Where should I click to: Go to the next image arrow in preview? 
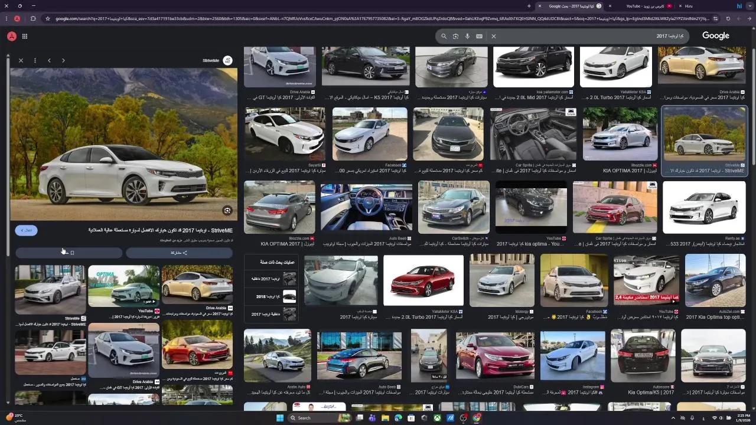tap(63, 60)
